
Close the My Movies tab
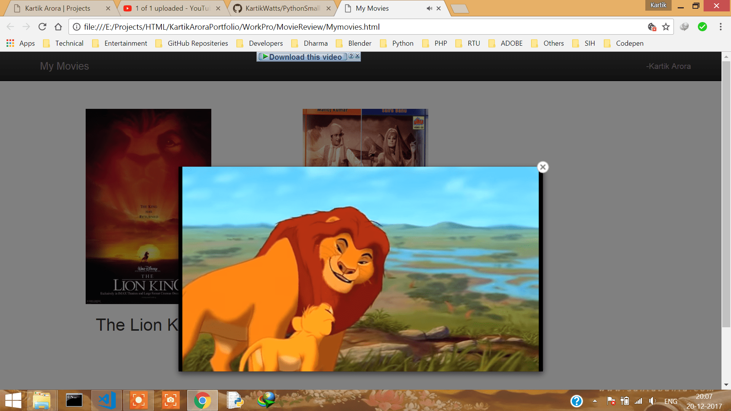(439, 8)
